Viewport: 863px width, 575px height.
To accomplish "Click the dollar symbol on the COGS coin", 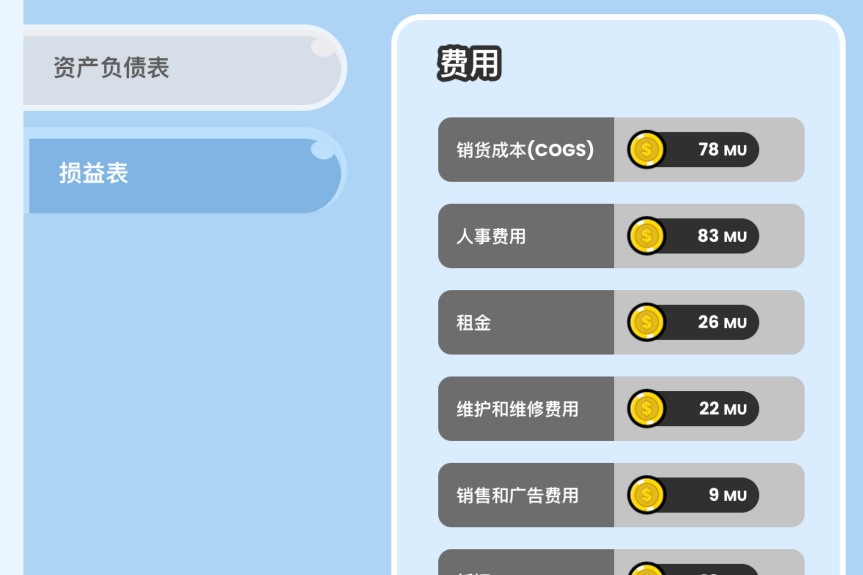I will tap(646, 150).
